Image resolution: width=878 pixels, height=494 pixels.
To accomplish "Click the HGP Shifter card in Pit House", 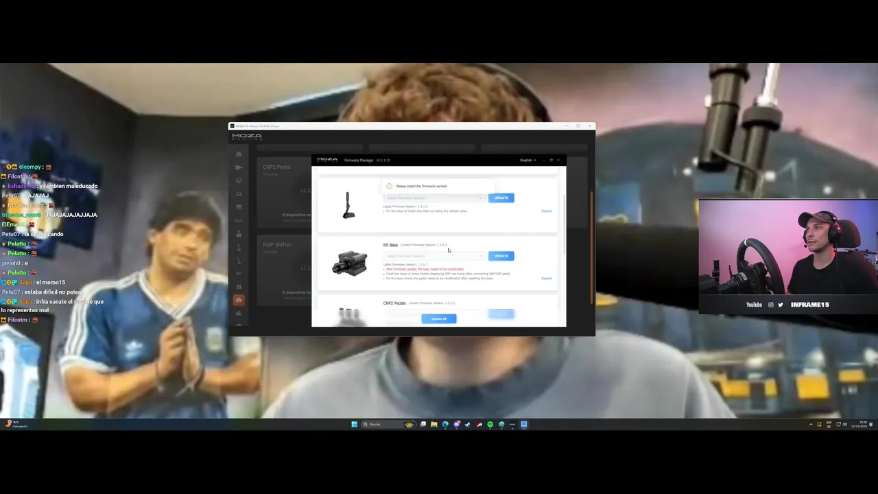I will [285, 271].
